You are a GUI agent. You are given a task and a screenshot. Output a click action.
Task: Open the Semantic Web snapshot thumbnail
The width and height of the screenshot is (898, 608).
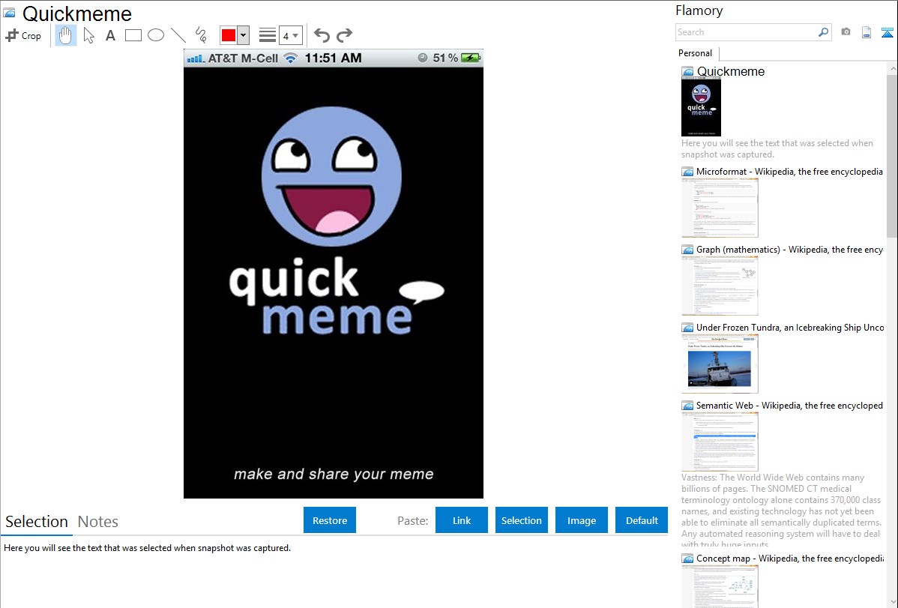[x=720, y=442]
